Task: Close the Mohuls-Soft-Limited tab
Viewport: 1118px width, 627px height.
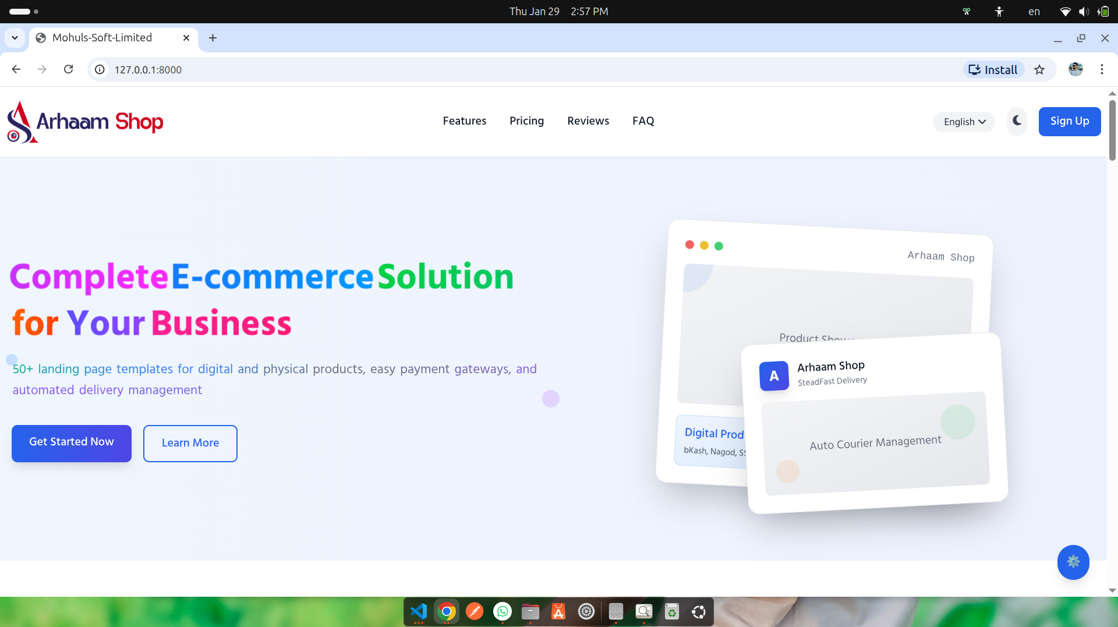Action: 186,38
